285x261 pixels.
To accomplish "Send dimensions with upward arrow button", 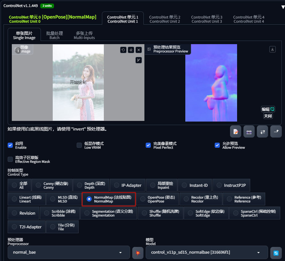I will tap(276, 131).
